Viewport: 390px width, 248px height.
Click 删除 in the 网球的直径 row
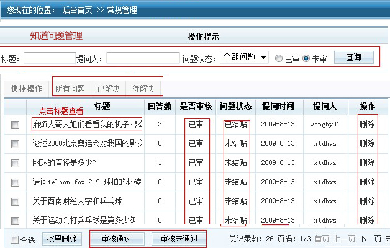(368, 162)
